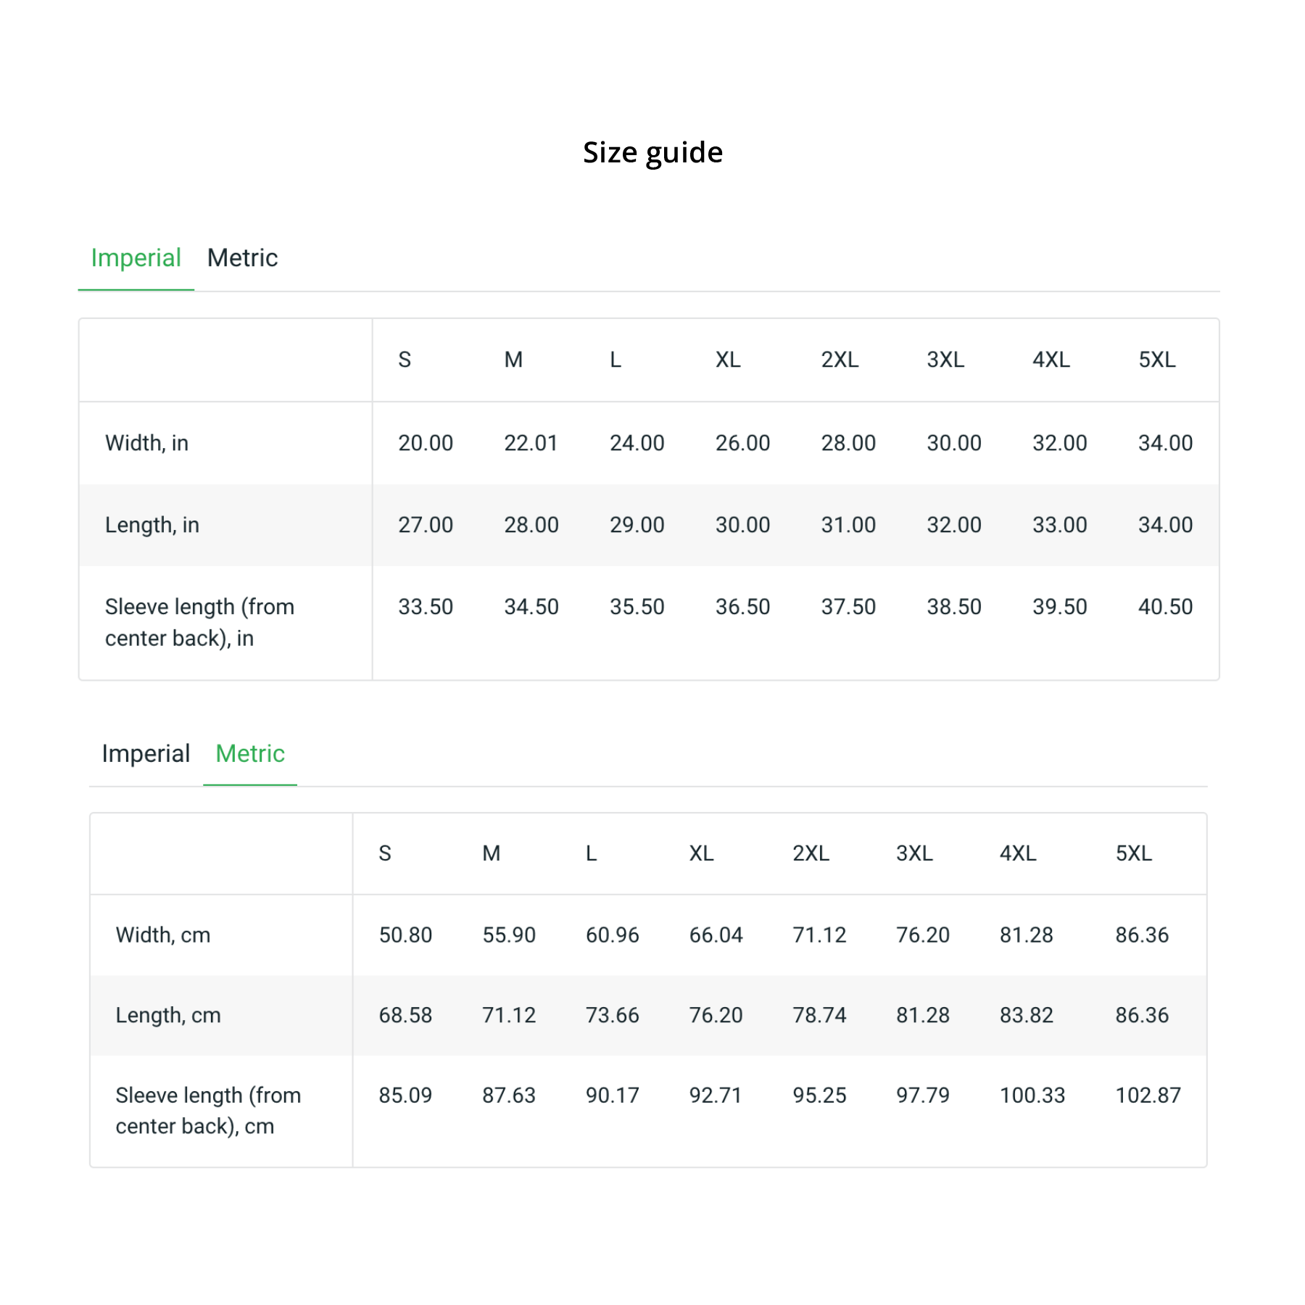
Task: Select the 102.87 sleeve length value
Action: pos(1148,1095)
